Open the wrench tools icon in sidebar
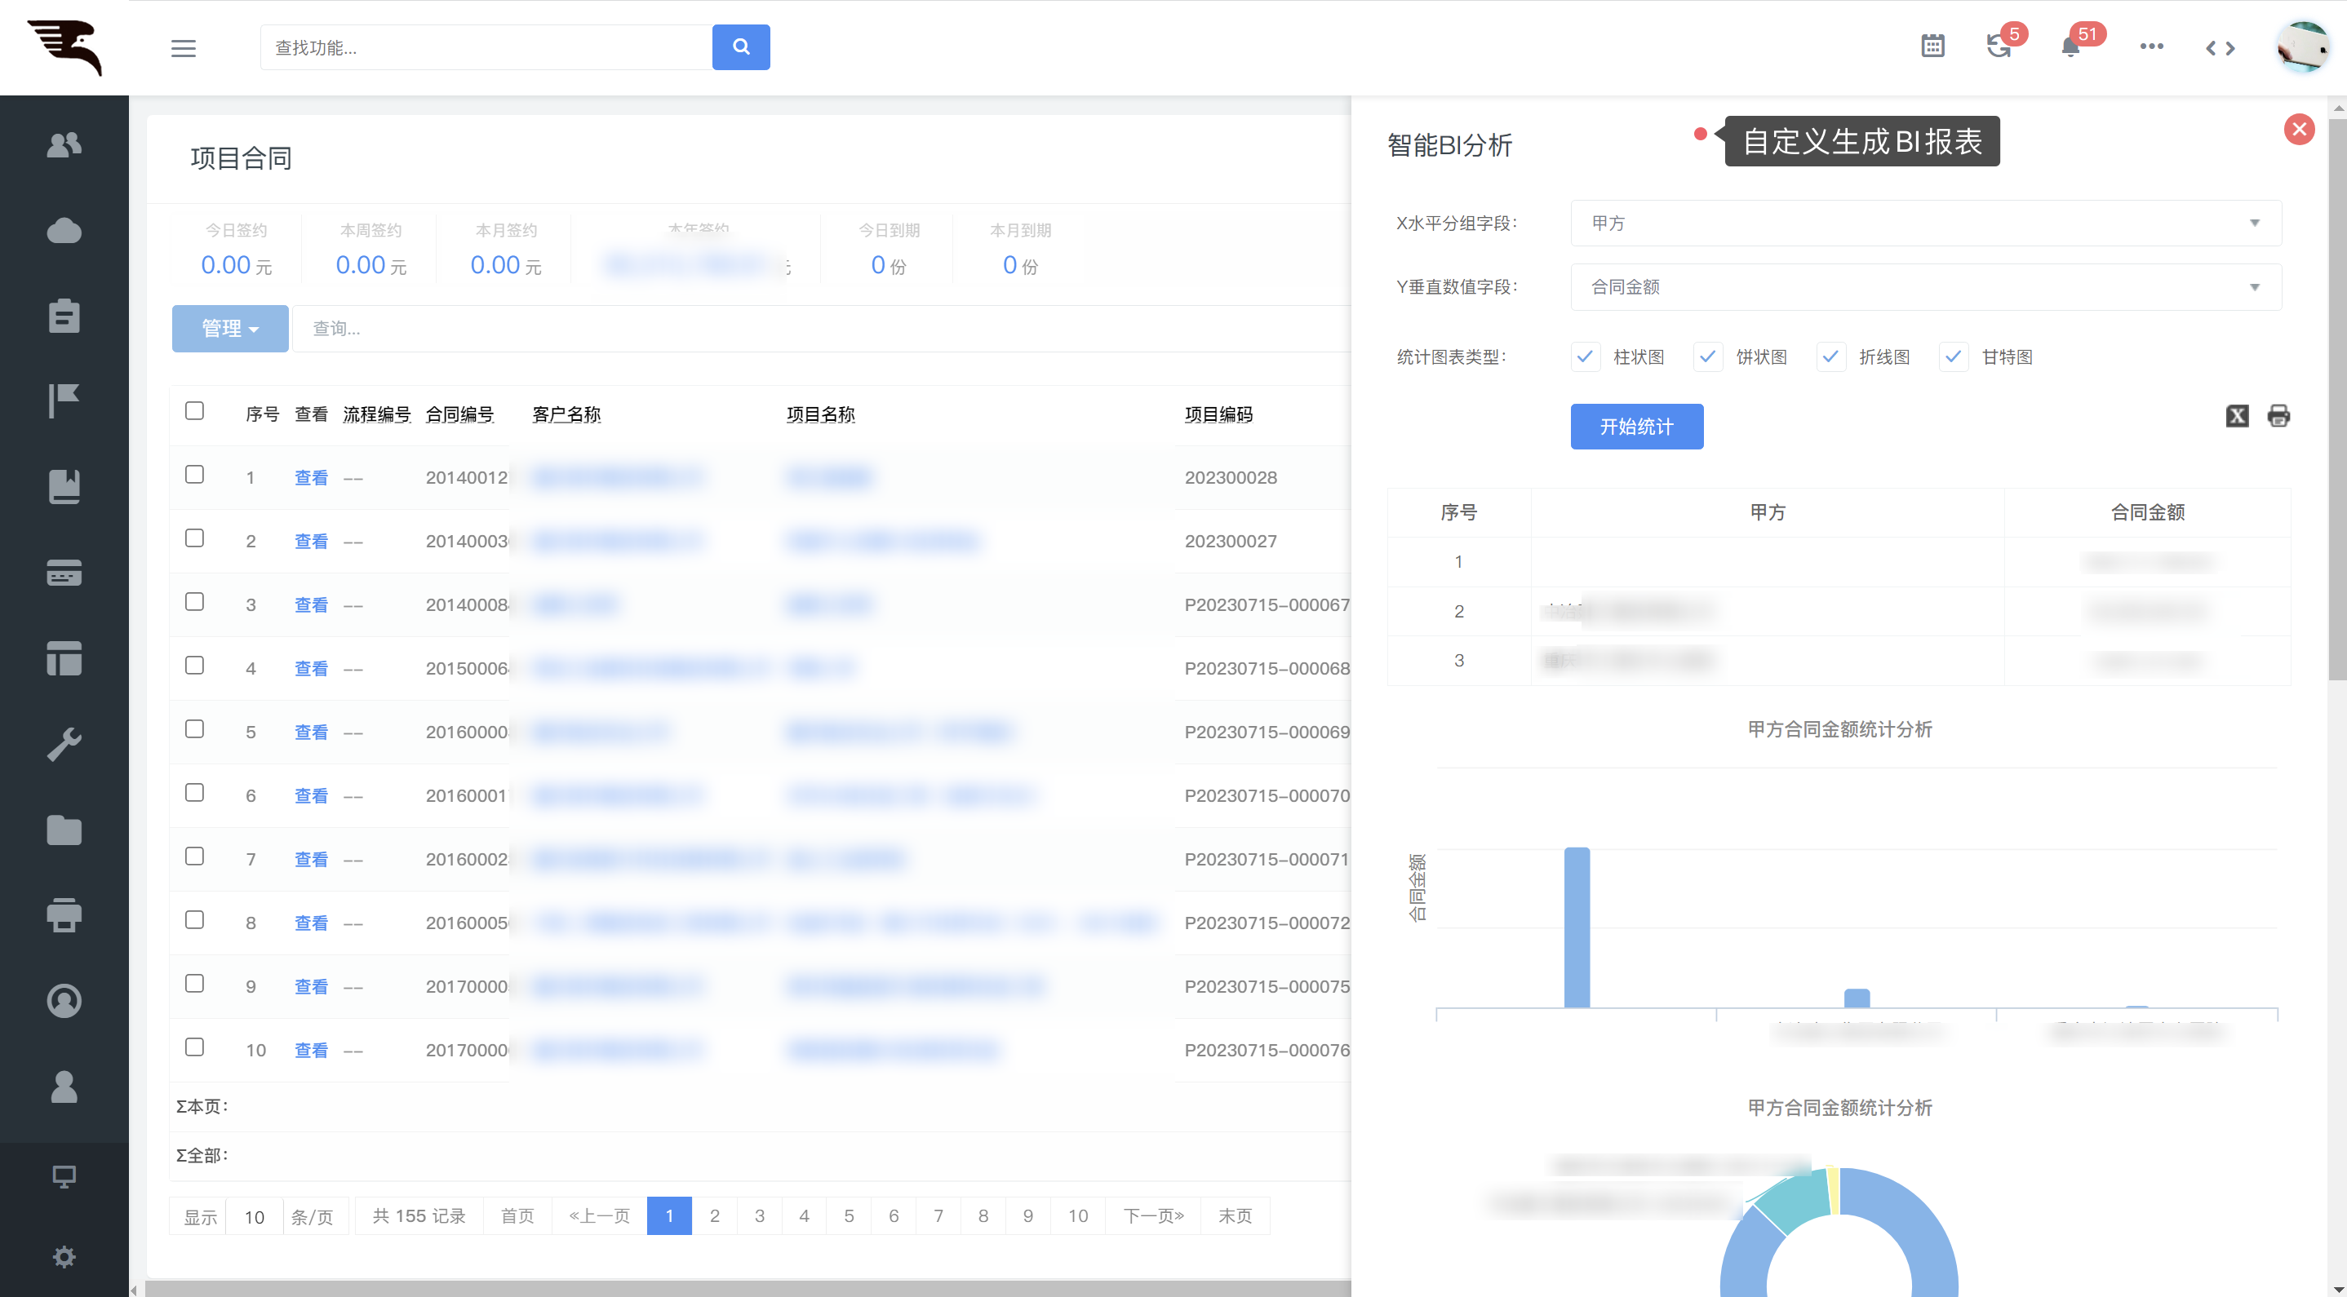The height and width of the screenshot is (1297, 2347). click(64, 744)
